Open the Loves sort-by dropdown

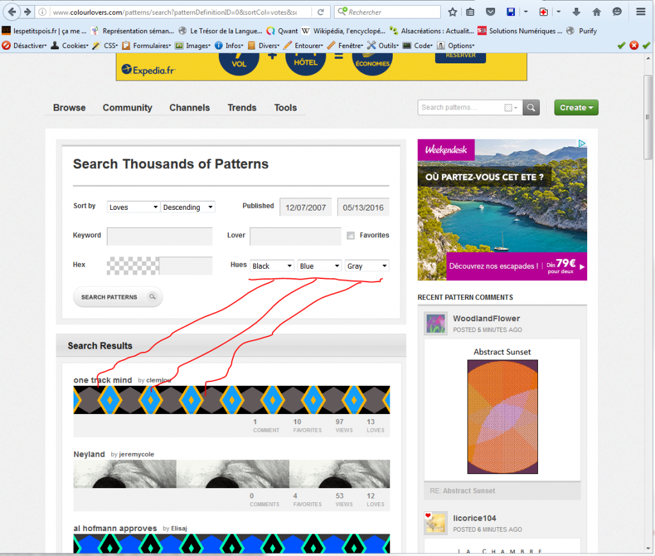click(x=133, y=207)
